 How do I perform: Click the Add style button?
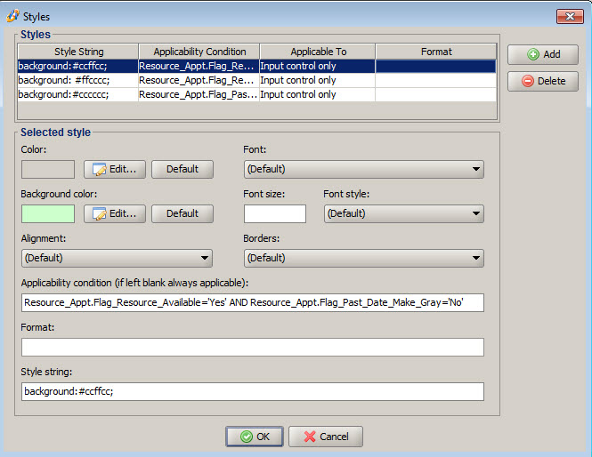[x=542, y=54]
